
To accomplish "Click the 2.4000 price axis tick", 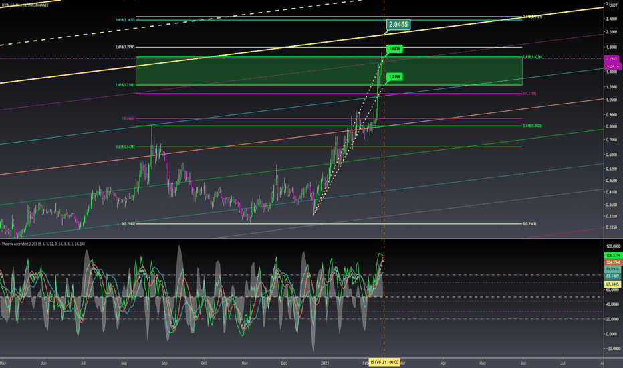I will coord(612,19).
